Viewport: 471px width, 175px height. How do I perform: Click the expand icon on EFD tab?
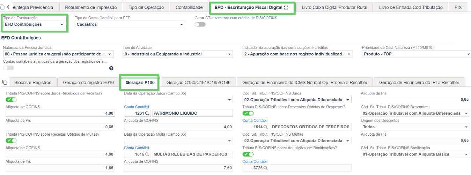coord(286,7)
